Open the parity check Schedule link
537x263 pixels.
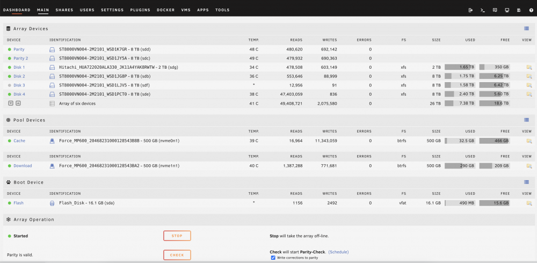pos(338,252)
